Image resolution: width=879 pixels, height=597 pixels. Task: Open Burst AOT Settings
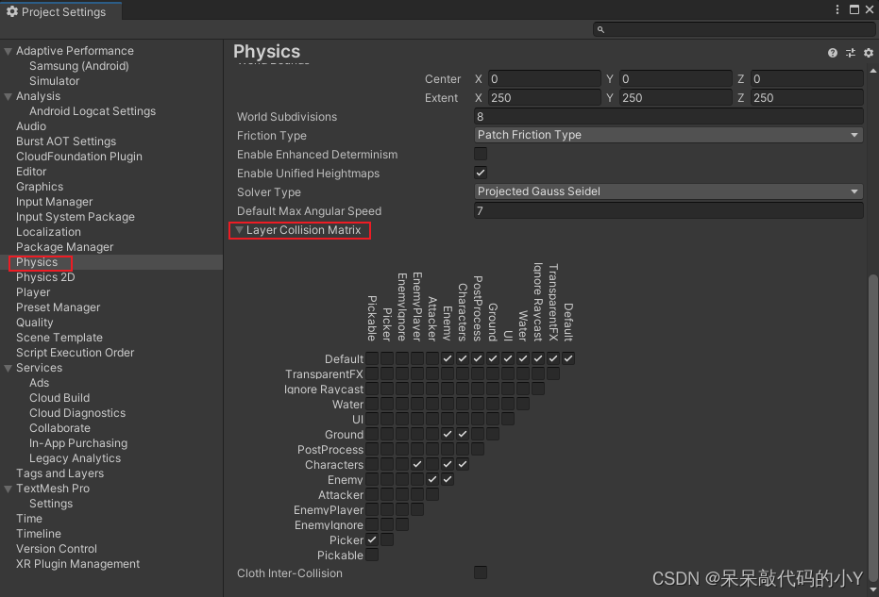(x=66, y=141)
